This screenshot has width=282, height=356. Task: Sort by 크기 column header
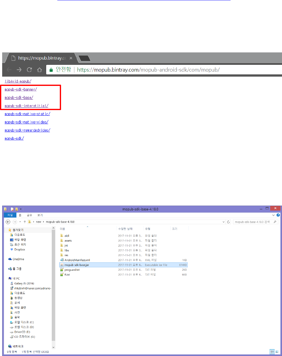pyautogui.click(x=174, y=229)
